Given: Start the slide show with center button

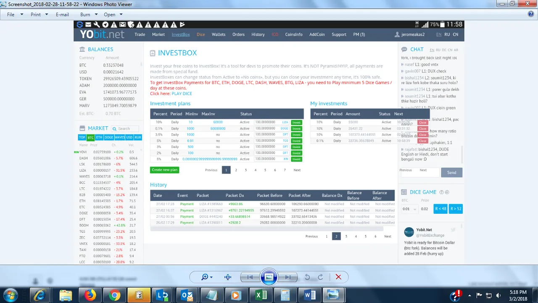Looking at the screenshot, I should pos(269,277).
